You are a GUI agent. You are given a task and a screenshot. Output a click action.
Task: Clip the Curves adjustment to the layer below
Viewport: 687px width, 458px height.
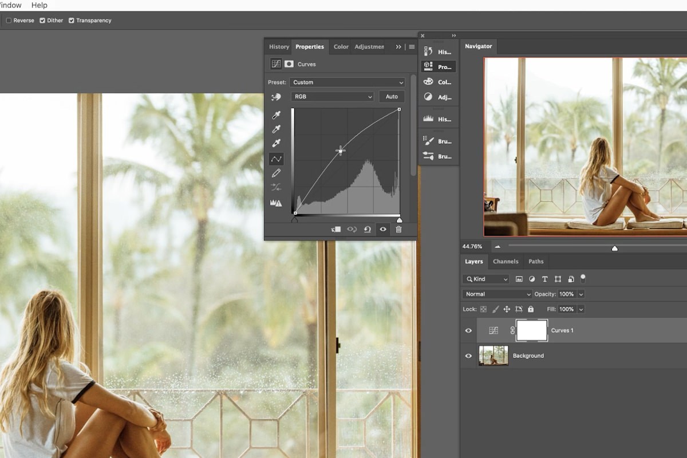pyautogui.click(x=336, y=229)
